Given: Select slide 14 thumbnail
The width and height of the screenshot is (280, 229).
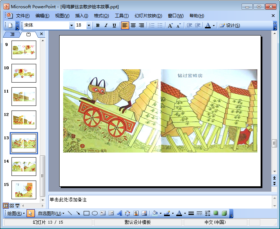Looking at the screenshot, I should click(24, 167).
